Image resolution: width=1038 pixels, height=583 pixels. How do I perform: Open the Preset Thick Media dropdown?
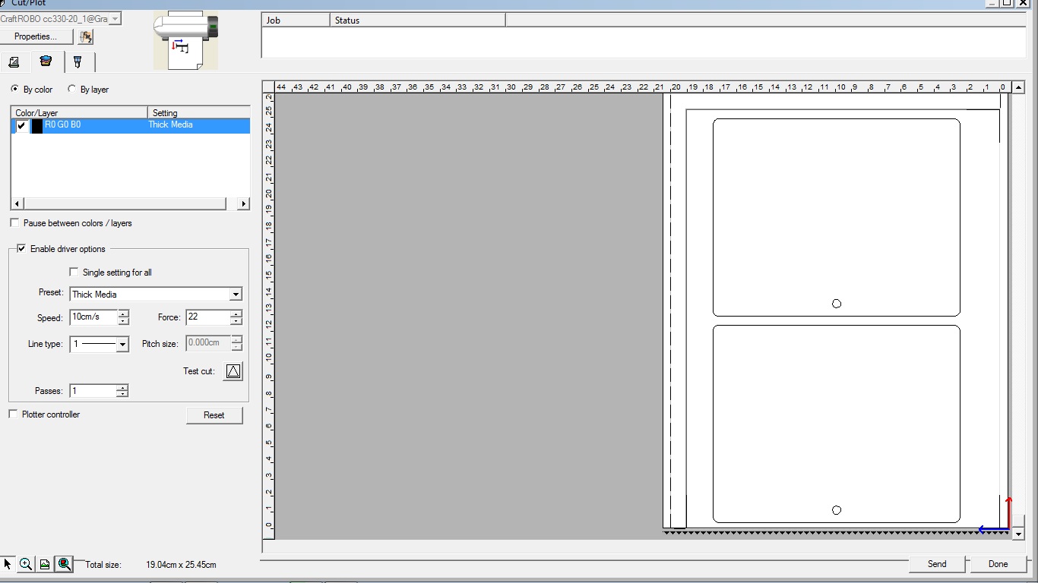pos(236,295)
